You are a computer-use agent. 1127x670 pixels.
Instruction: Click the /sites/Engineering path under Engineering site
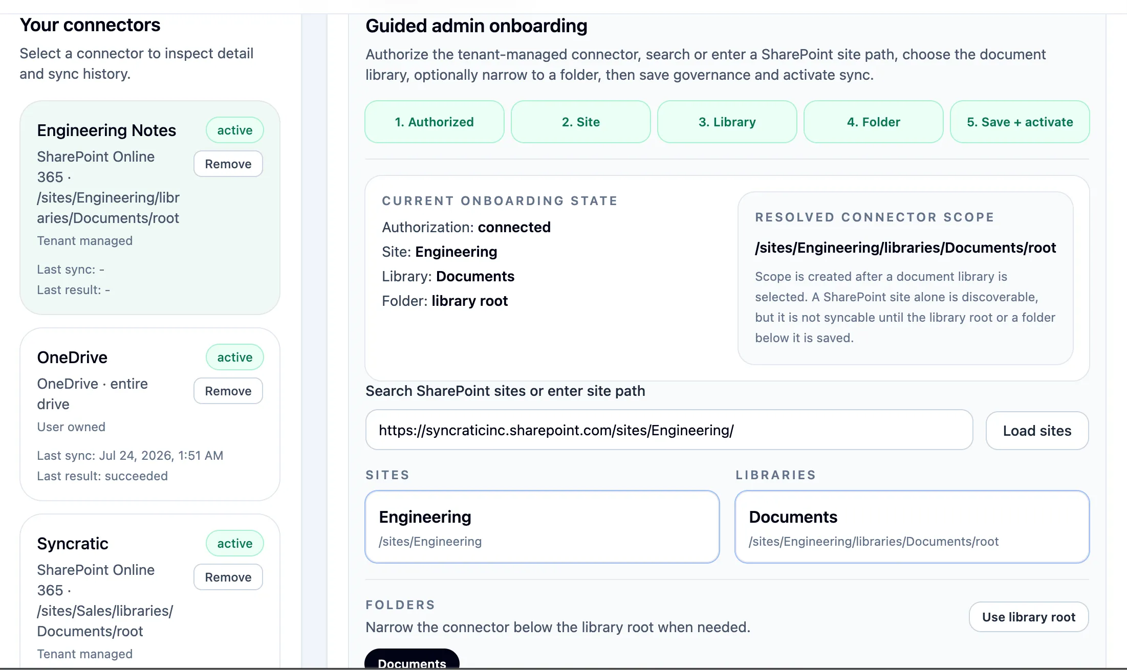tap(430, 541)
